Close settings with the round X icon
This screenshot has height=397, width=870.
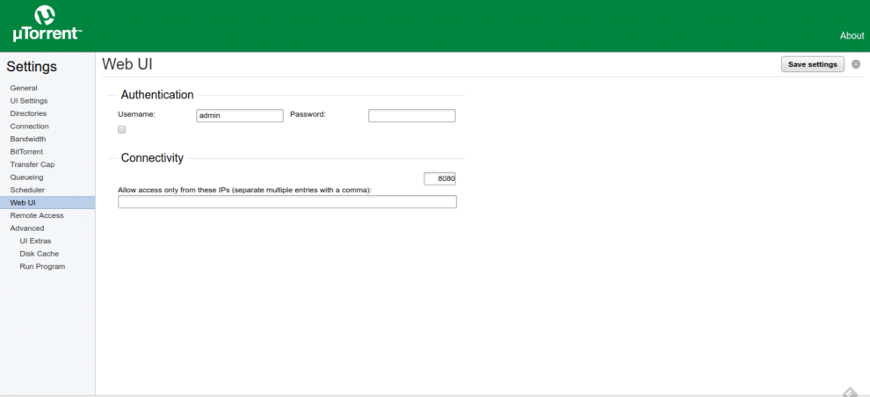pos(856,64)
